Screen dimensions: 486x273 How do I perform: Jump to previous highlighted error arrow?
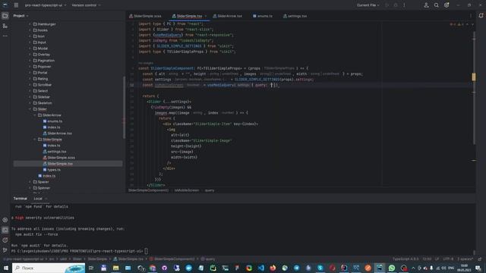coord(468,24)
